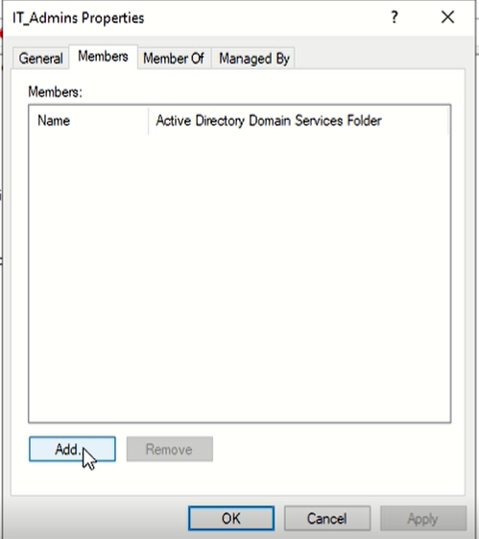479x539 pixels.
Task: Click inside the empty members list
Action: tap(239, 279)
